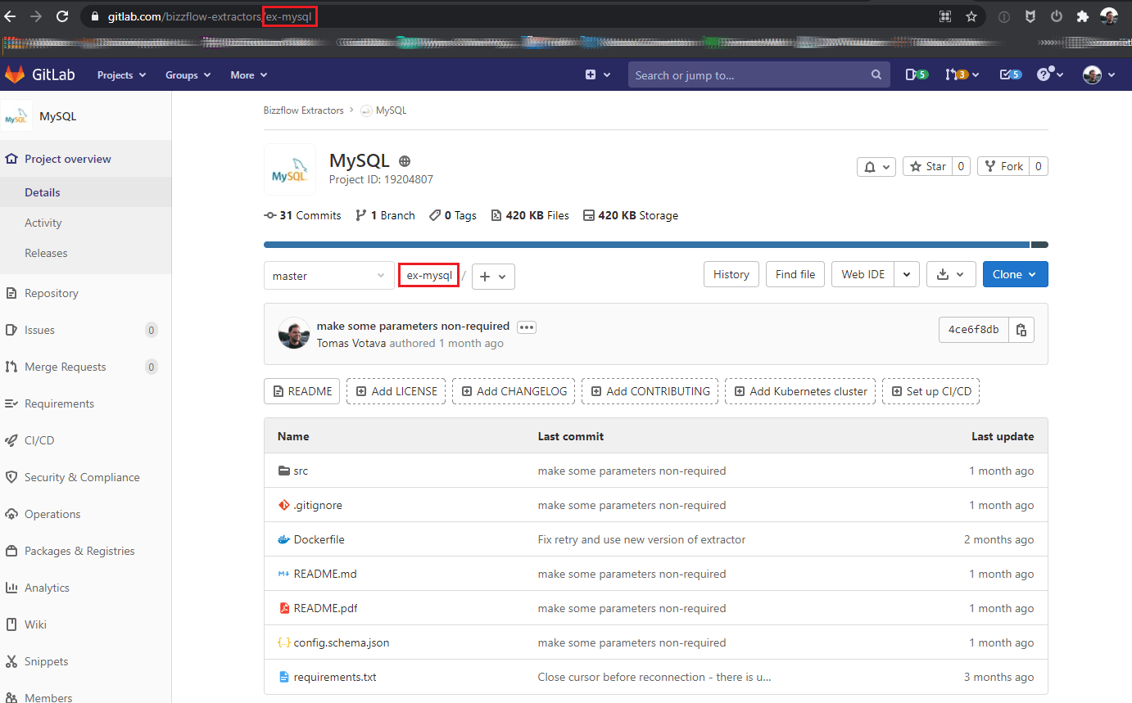
Task: Select Details in sidebar
Action: pos(86,192)
